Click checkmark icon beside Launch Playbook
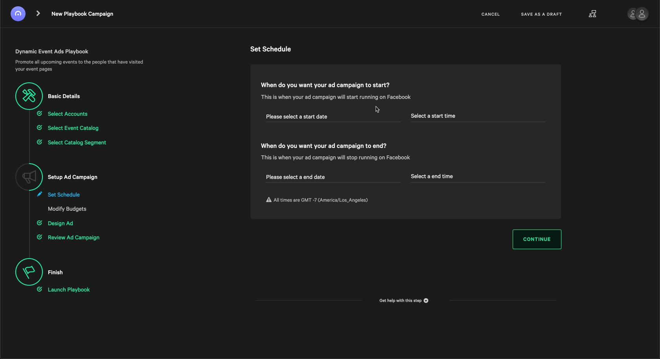 39,289
